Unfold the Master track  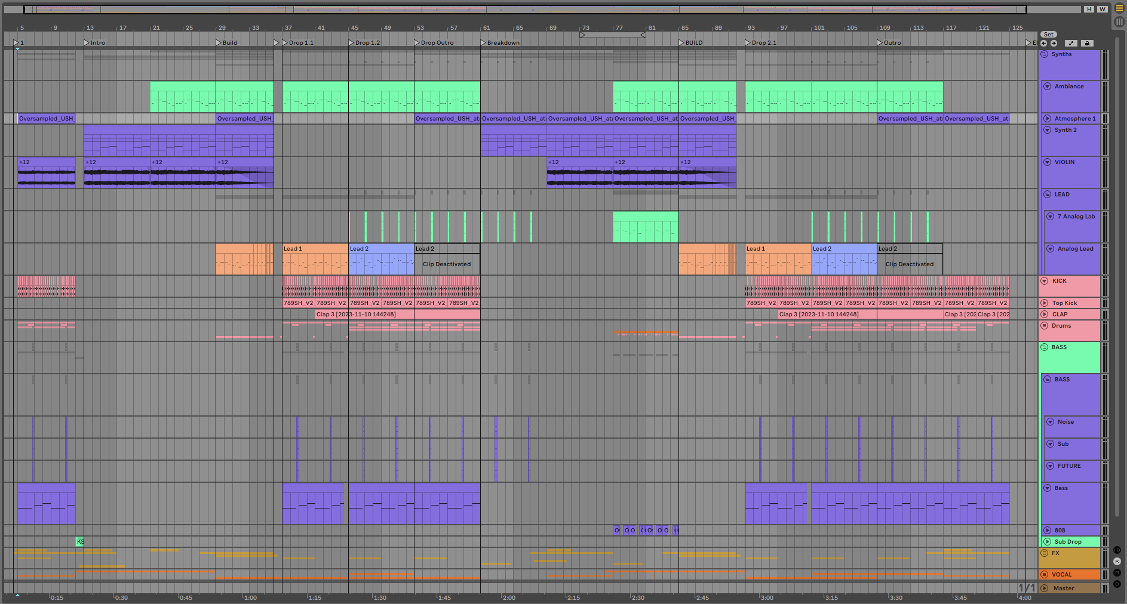pos(1045,588)
